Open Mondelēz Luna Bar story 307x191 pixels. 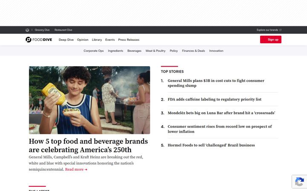click(221, 113)
